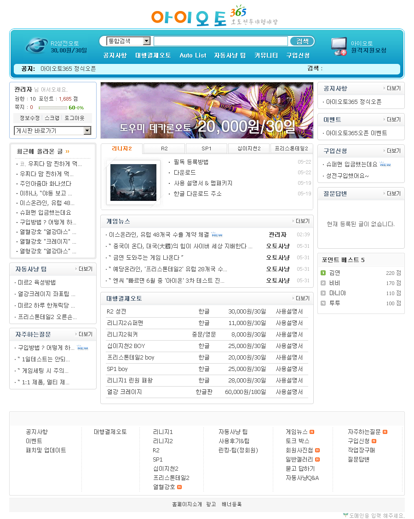Click the rank 1 badge beside 김연
414x519 pixels.
point(323,273)
